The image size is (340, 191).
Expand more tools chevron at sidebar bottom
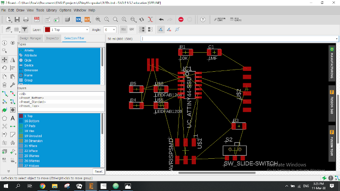pyautogui.click(x=8, y=171)
